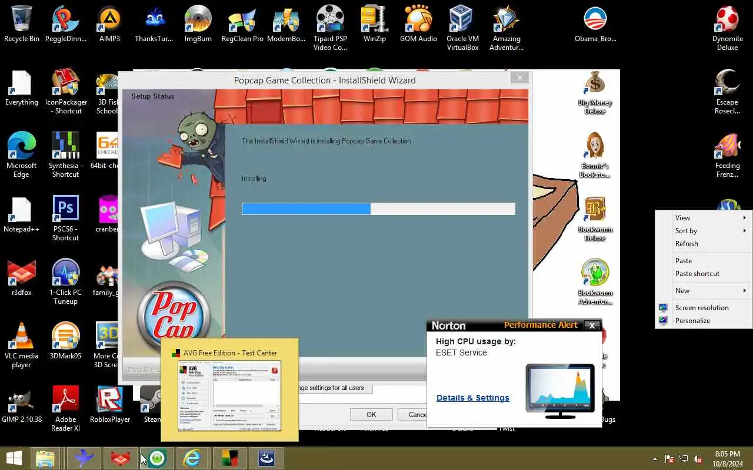Switch to AVG in the taskbar
Viewport: 753px width, 470px height.
(229, 458)
